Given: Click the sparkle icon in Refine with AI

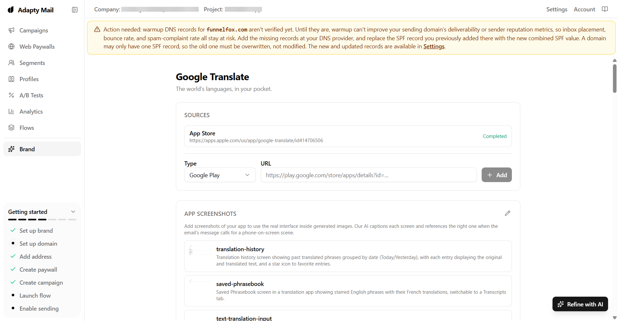Looking at the screenshot, I should [x=561, y=304].
